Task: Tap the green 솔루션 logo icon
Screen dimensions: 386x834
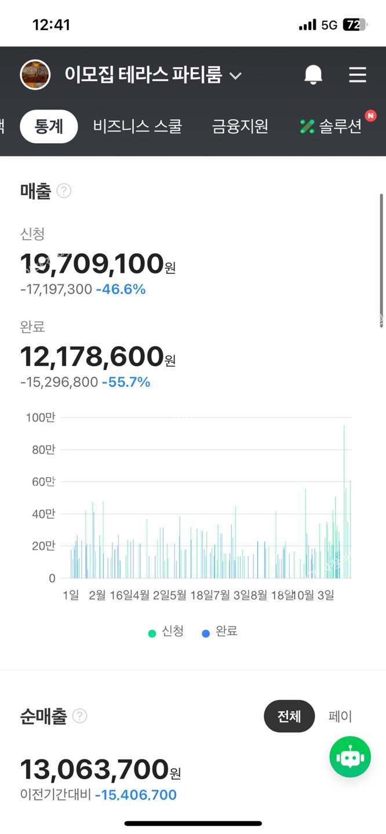Action: [x=307, y=126]
